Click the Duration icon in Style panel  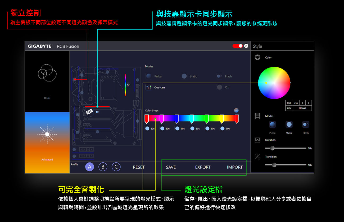[257, 140]
